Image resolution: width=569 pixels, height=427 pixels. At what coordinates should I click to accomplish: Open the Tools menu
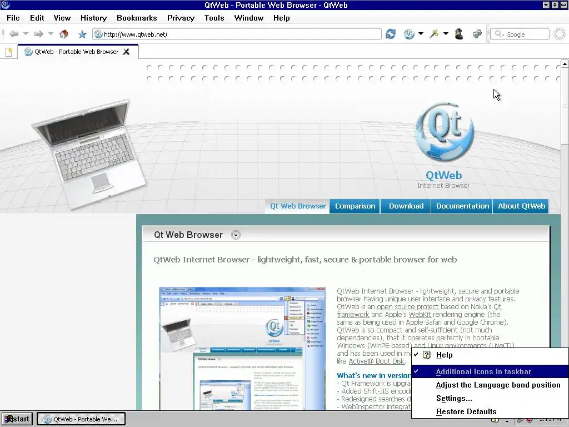214,18
